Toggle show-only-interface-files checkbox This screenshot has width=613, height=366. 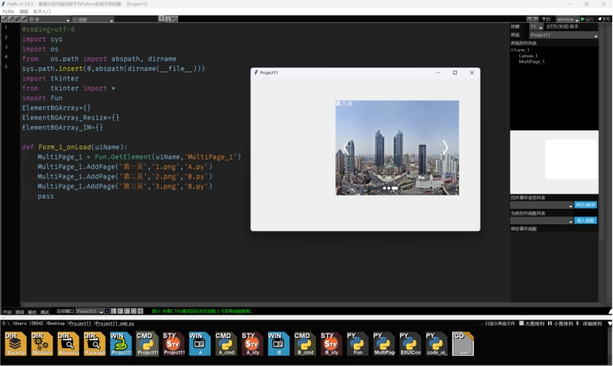(482, 323)
